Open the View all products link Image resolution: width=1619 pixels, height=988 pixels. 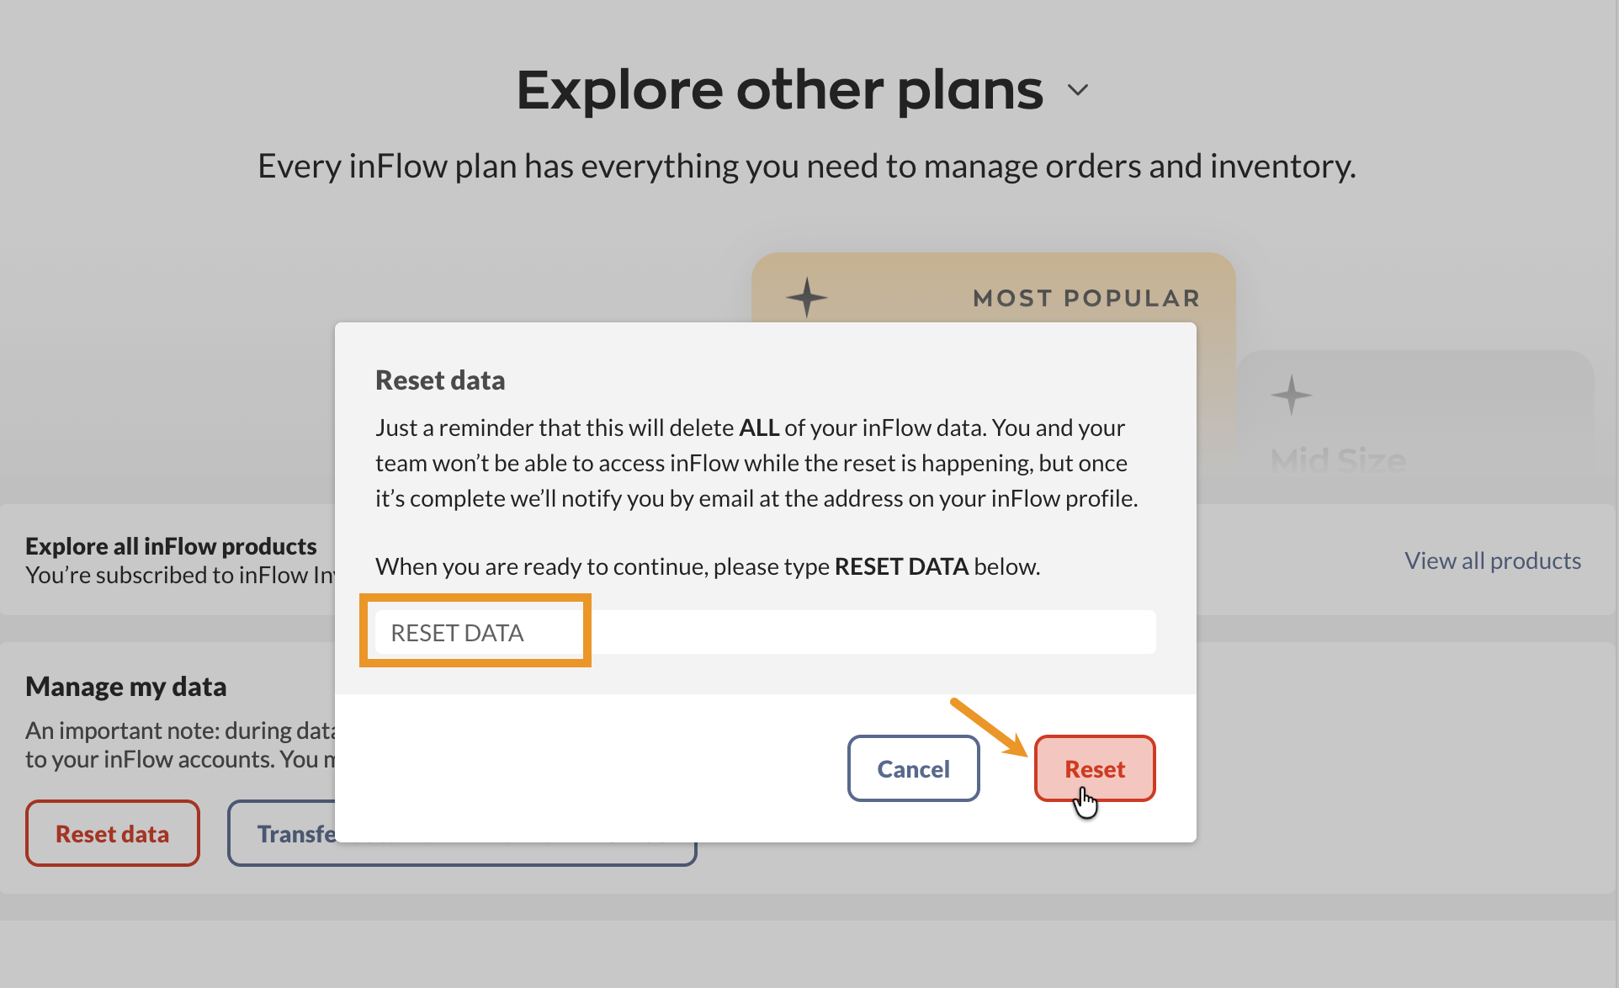point(1492,560)
